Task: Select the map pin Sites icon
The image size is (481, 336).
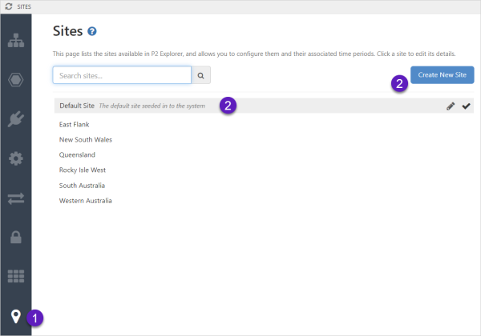Action: (15, 315)
